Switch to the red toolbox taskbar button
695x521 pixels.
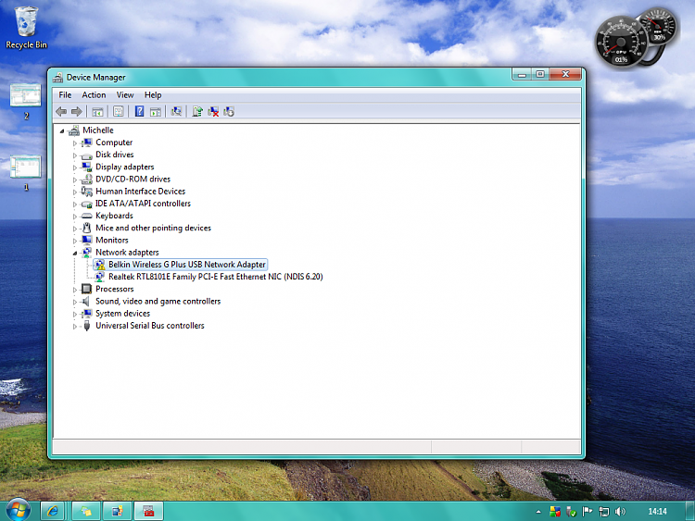[x=149, y=511]
